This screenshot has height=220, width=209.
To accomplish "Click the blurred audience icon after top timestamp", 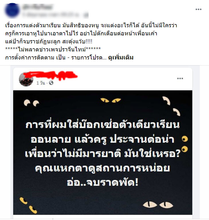I will [86, 15].
